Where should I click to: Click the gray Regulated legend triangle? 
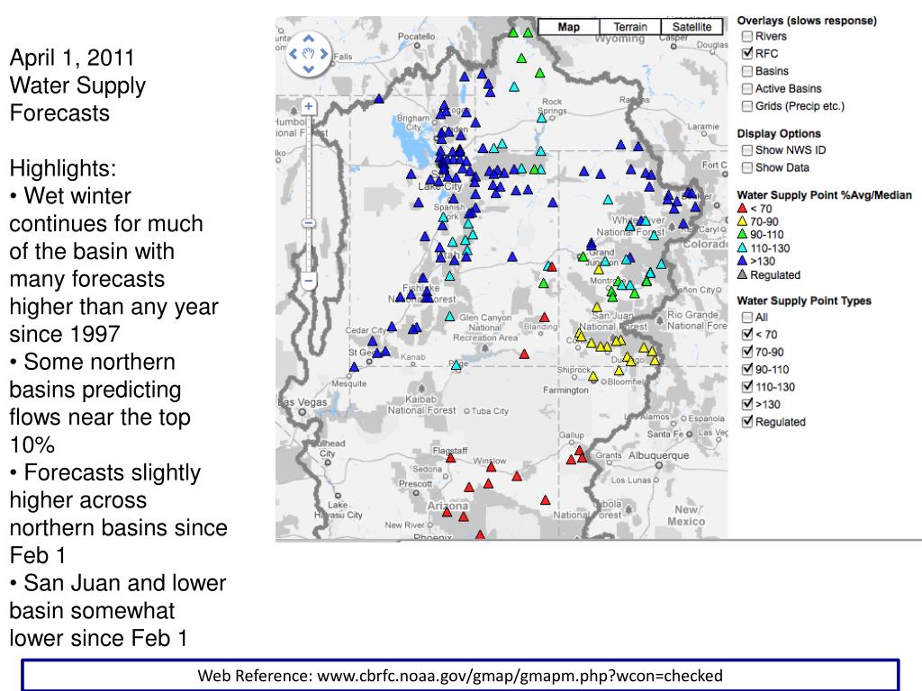point(742,274)
